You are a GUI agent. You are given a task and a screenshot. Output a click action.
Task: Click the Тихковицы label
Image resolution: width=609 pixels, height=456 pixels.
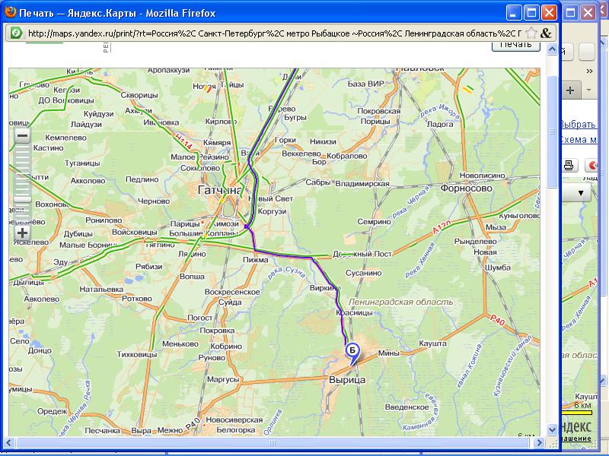click(x=137, y=354)
